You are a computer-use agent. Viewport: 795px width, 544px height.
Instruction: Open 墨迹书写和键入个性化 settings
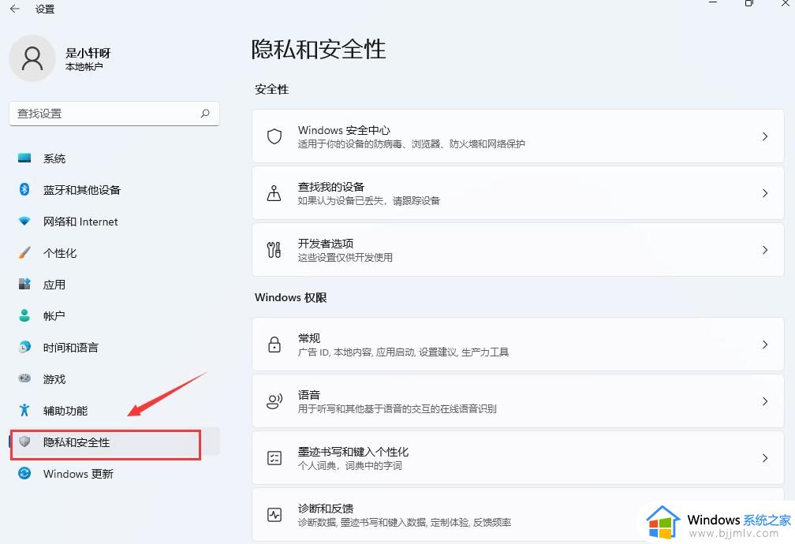point(517,458)
